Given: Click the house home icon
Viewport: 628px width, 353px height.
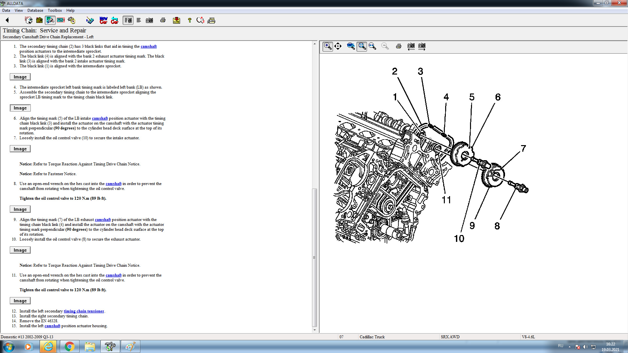Looking at the screenshot, I should 39,20.
